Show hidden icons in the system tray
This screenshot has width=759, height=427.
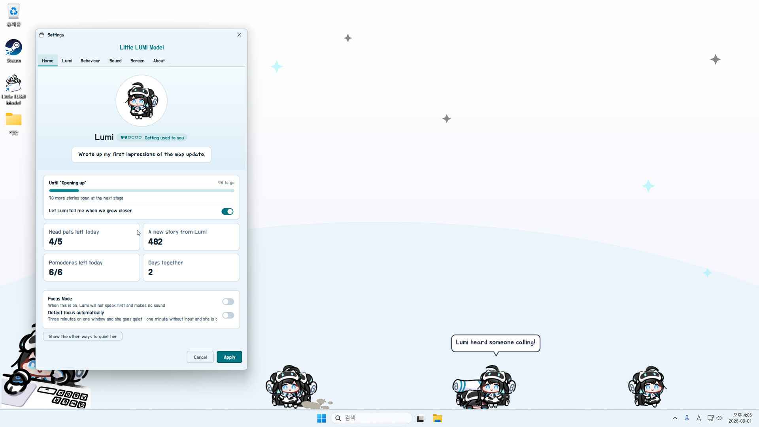point(675,418)
